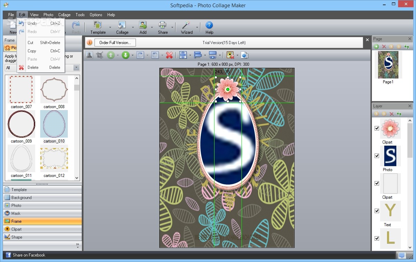The height and width of the screenshot is (262, 416).
Task: Uncheck the flower Clipart layer visibility
Action: click(x=377, y=128)
